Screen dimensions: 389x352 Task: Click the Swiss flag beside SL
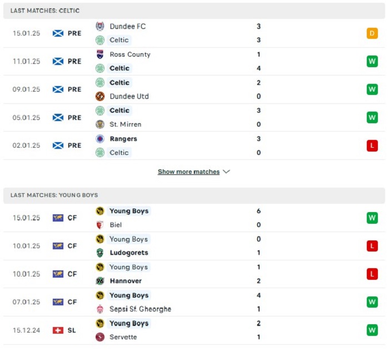click(58, 330)
